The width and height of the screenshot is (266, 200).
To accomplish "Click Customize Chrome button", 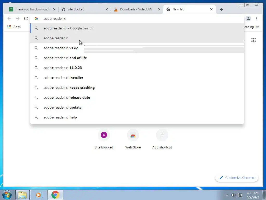I will click(x=237, y=178).
